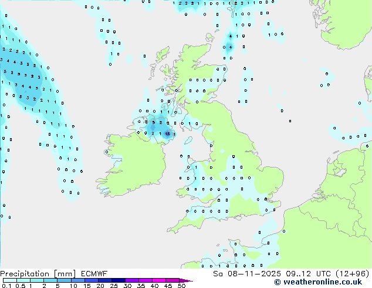The image size is (372, 288).
Task: Click the '50' legend scale number
Action: 181,286
